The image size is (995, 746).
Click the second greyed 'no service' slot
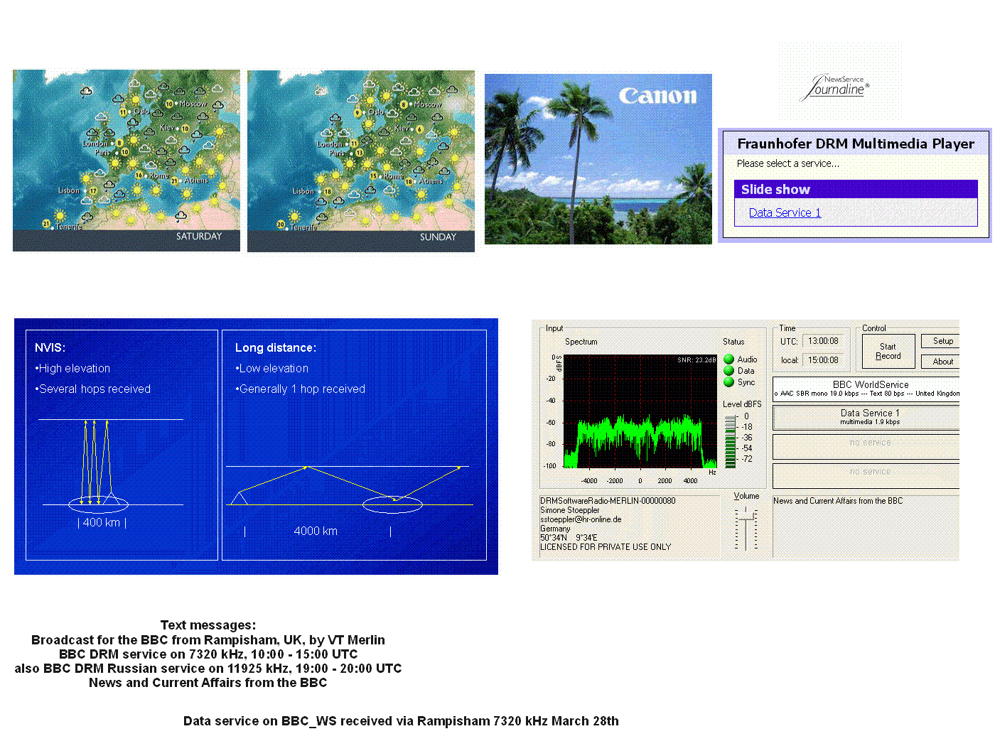tap(866, 475)
